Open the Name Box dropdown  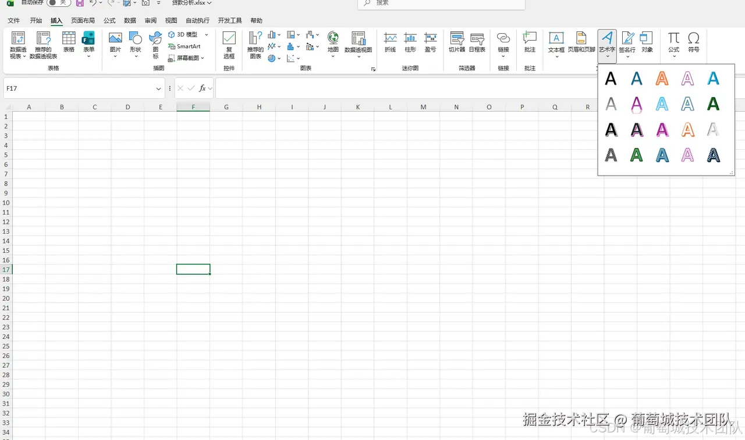158,88
